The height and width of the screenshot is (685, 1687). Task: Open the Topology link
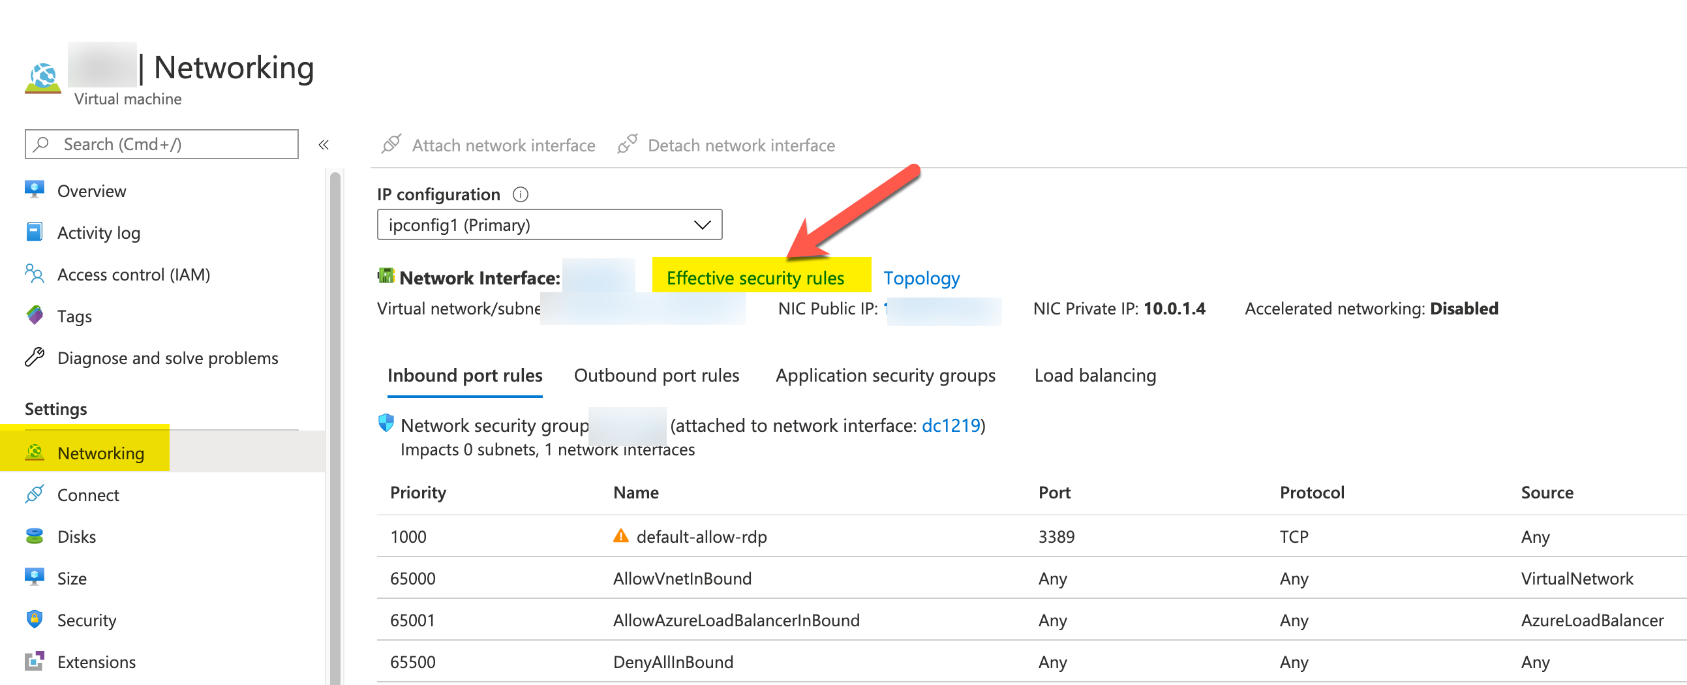pyautogui.click(x=921, y=279)
